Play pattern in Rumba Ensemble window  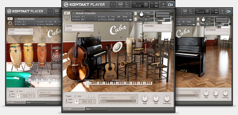click(x=18, y=96)
